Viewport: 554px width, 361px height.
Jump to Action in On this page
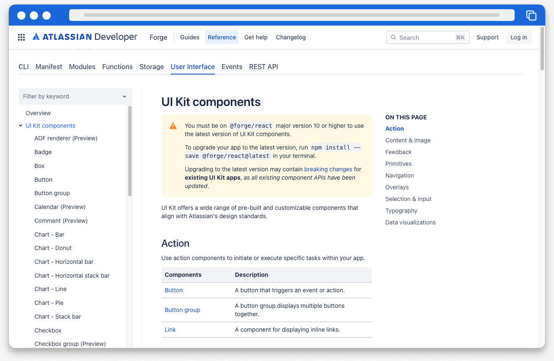tap(395, 129)
